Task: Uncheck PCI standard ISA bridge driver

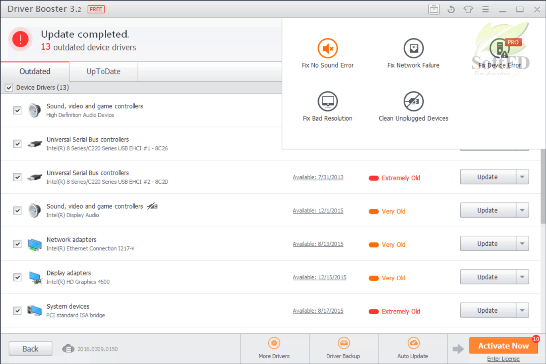Action: tap(17, 311)
